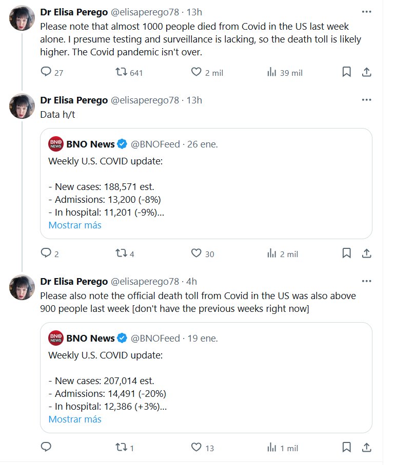The width and height of the screenshot is (394, 465).
Task: Bookmark the 'Data h/t' tweet
Action: tap(347, 253)
